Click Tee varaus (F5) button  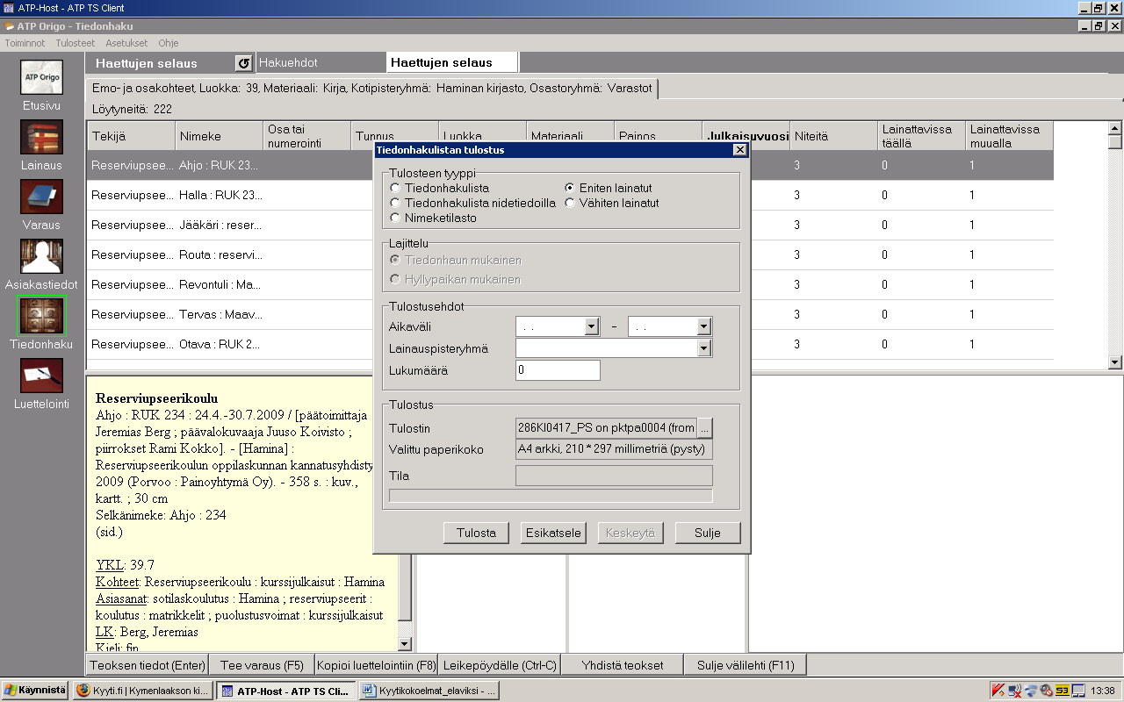[x=262, y=665]
